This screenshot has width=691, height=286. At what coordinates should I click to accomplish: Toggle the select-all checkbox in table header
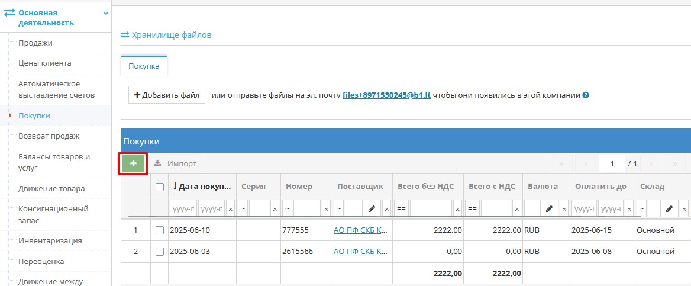coord(159,187)
